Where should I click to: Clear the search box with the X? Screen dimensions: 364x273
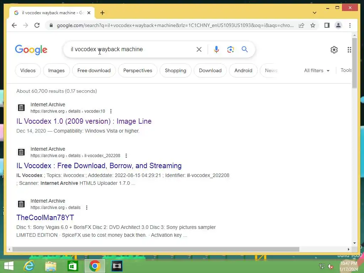click(x=199, y=49)
